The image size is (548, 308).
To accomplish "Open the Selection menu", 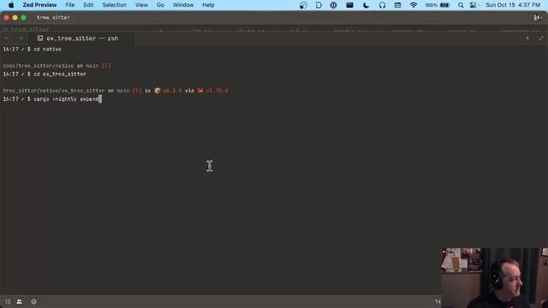I will tap(114, 5).
